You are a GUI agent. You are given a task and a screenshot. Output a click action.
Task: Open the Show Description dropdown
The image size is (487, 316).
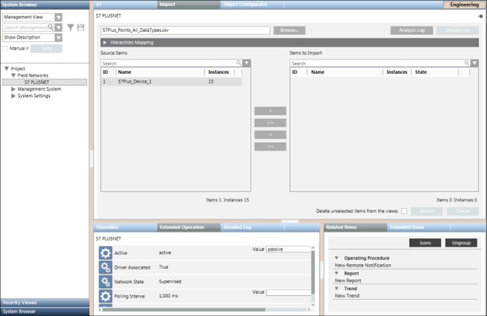[x=58, y=38]
